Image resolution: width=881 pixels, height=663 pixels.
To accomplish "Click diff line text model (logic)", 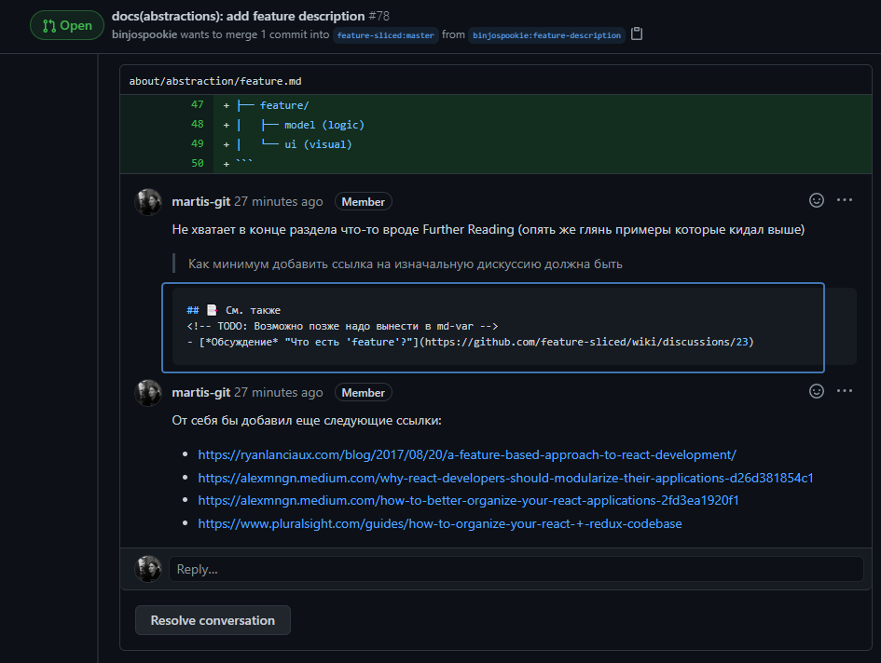I will [324, 125].
